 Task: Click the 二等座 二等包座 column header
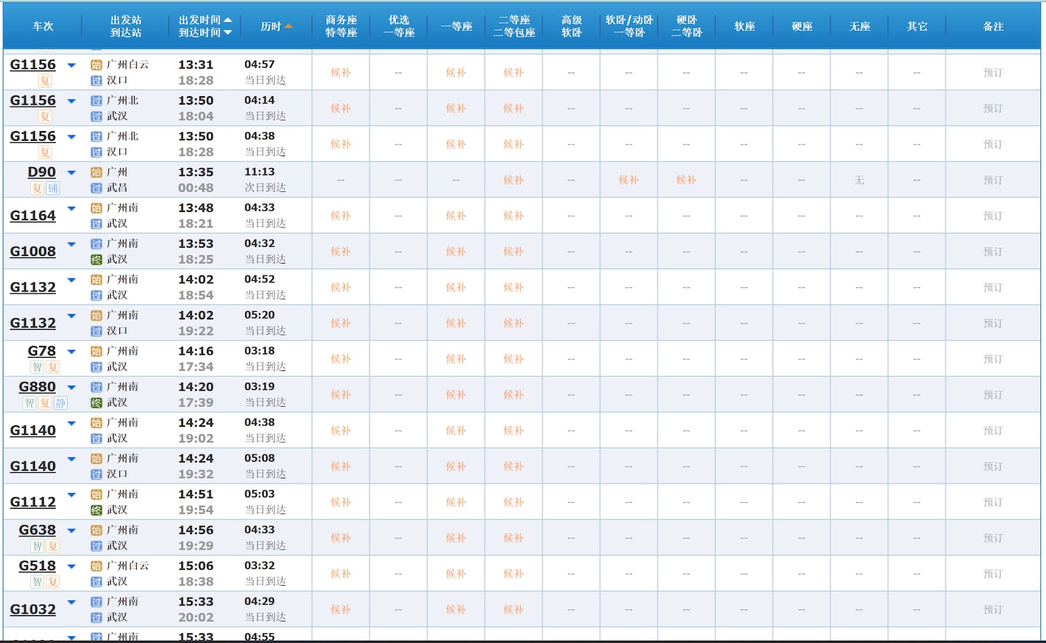[514, 26]
